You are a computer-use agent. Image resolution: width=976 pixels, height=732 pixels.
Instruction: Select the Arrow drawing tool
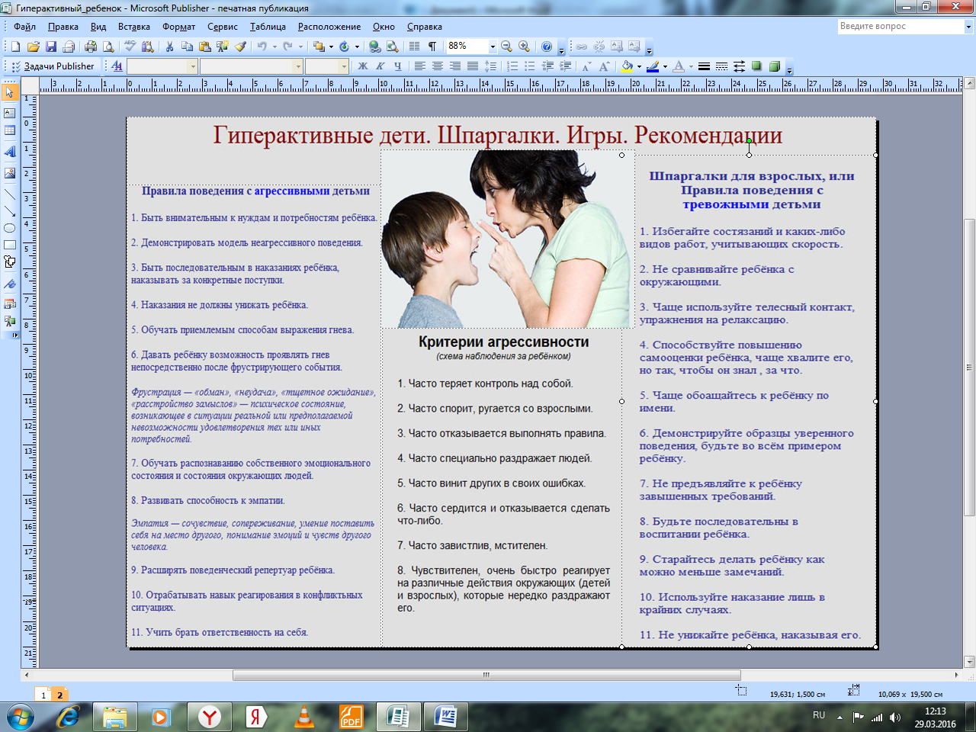[10, 211]
